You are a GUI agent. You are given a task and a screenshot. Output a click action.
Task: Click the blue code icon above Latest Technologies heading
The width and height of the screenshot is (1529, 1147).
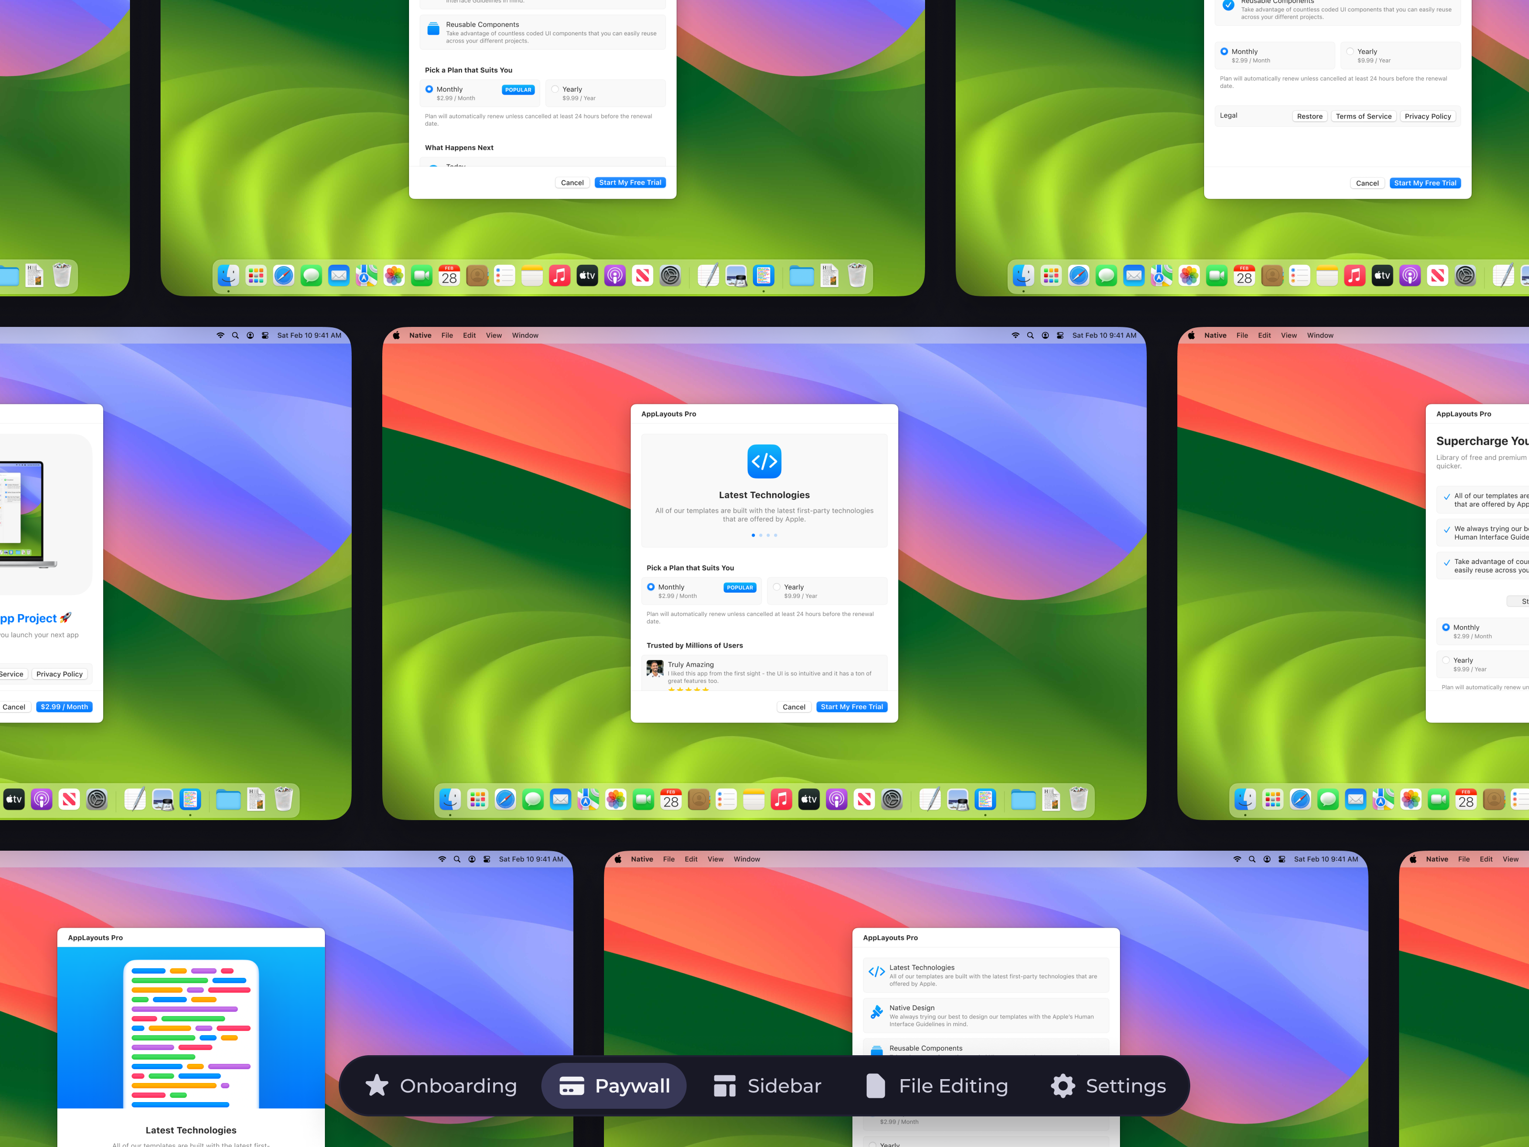tap(764, 461)
